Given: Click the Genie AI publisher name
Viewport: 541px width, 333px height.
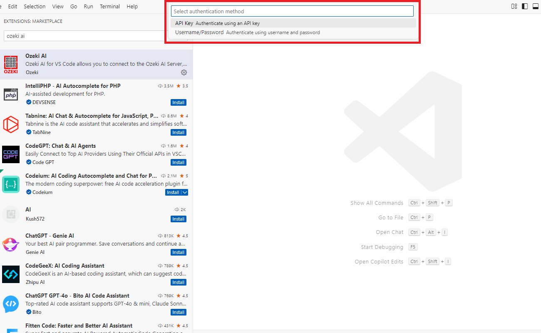Looking at the screenshot, I should click(35, 252).
